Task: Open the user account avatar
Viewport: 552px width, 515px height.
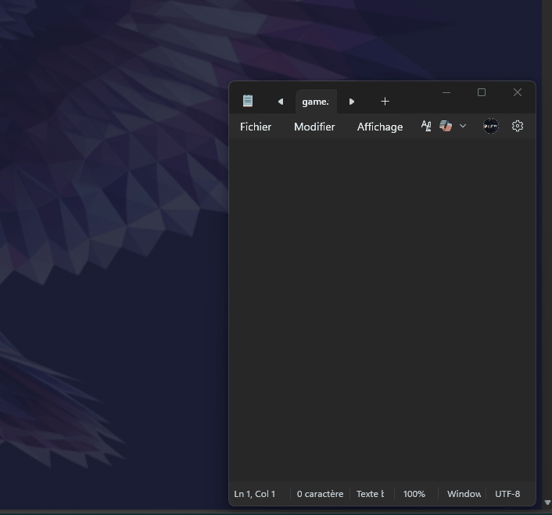Action: coord(491,126)
